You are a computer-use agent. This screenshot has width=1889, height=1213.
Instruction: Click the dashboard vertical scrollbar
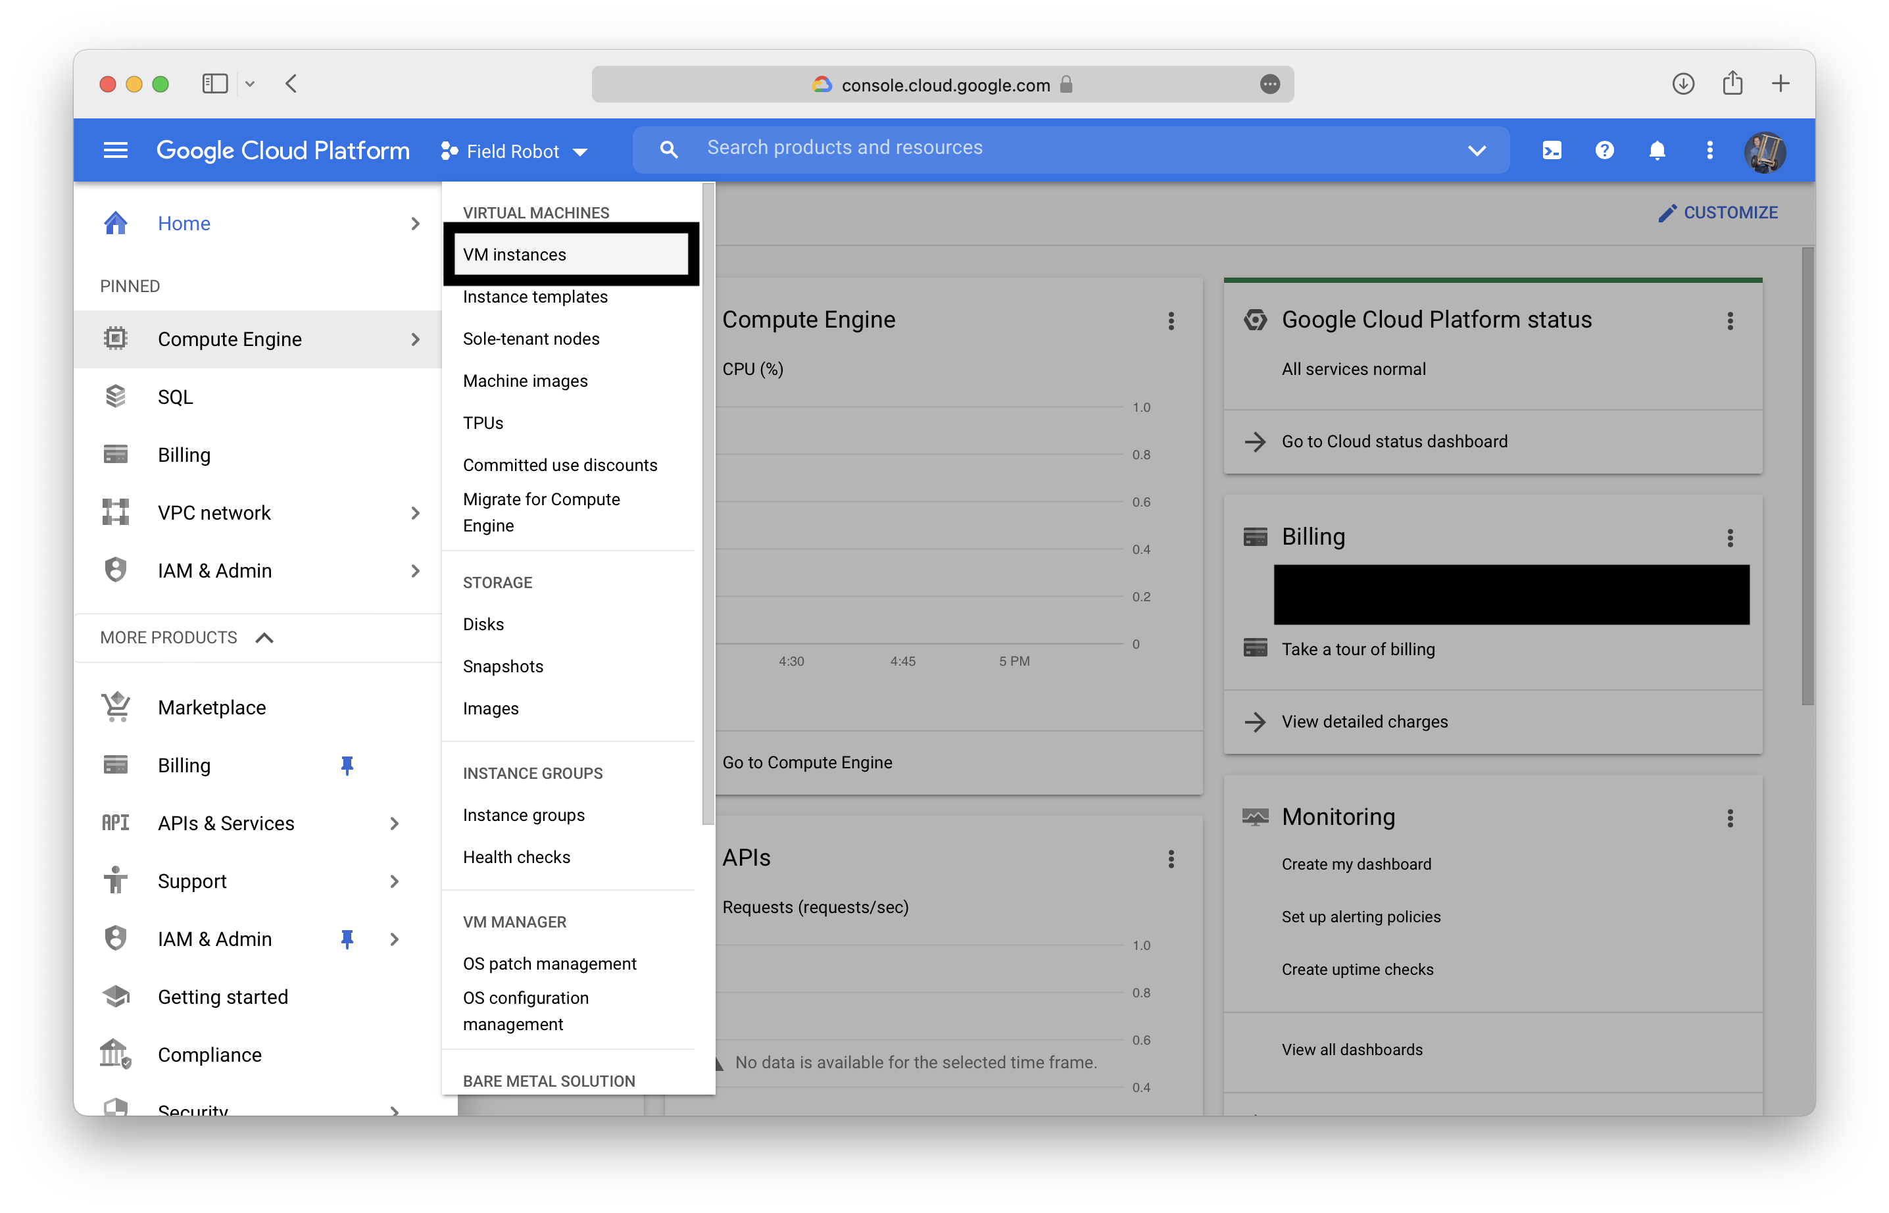(x=1808, y=476)
